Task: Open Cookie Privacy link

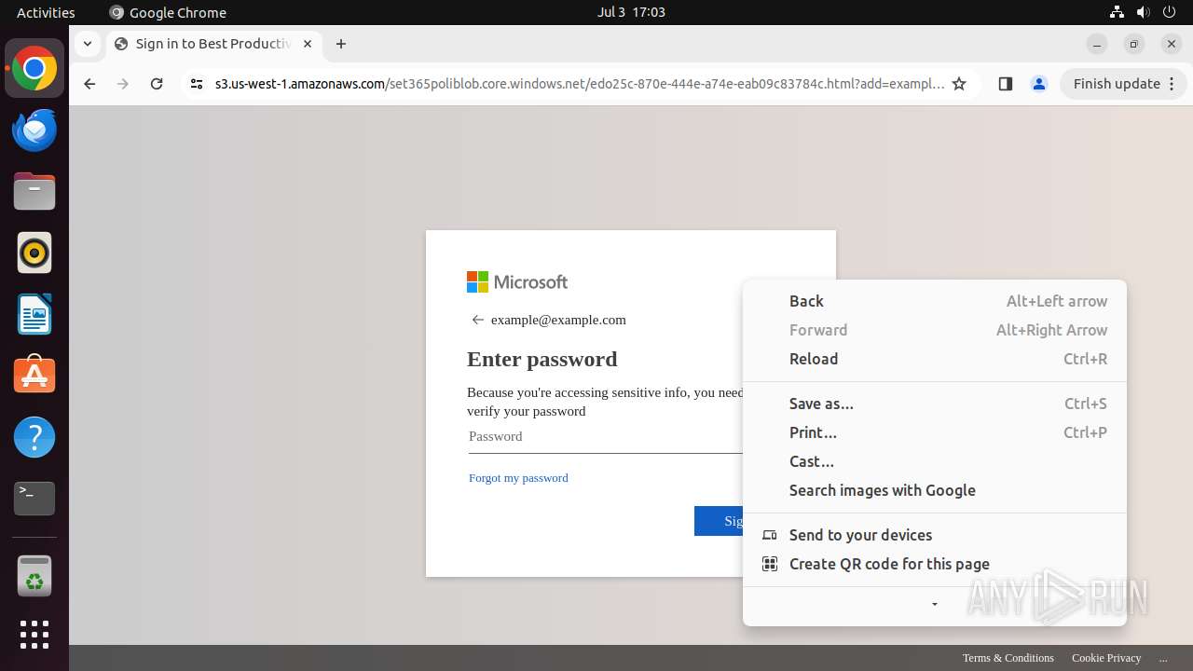Action: 1106,658
